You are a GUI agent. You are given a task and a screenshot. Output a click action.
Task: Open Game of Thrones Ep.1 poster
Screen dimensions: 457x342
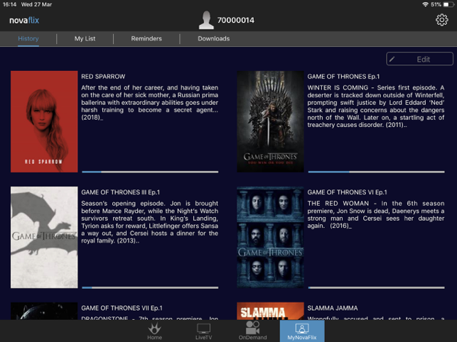coord(270,121)
